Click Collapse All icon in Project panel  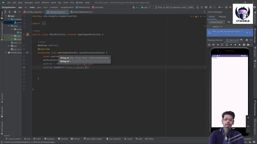point(10,12)
